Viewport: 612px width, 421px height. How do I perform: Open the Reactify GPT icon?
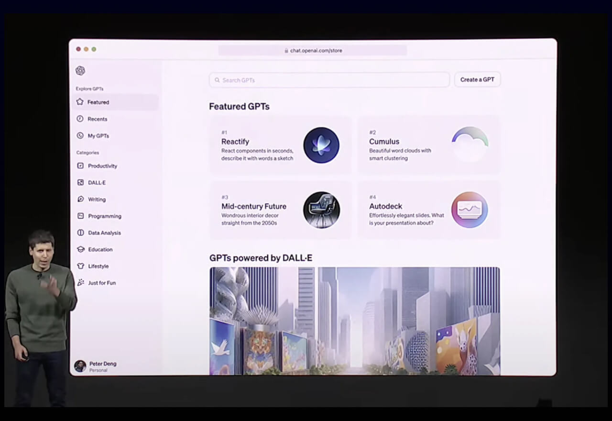tap(321, 145)
